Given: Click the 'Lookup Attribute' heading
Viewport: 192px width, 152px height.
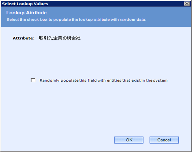Looking at the screenshot, I should point(27,13).
